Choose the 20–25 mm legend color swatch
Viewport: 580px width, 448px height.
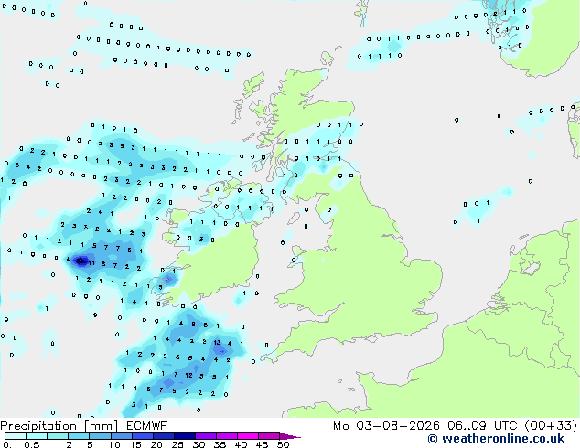[163, 436]
